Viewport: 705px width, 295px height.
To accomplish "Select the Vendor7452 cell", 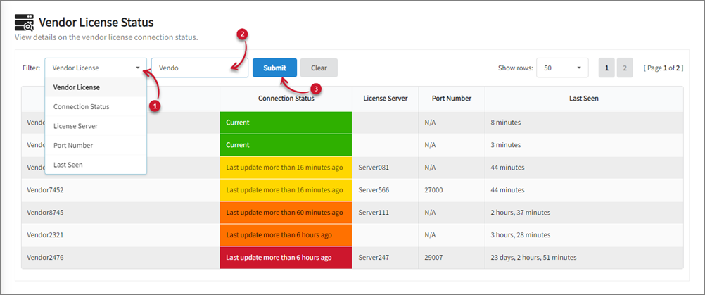I will (120, 190).
